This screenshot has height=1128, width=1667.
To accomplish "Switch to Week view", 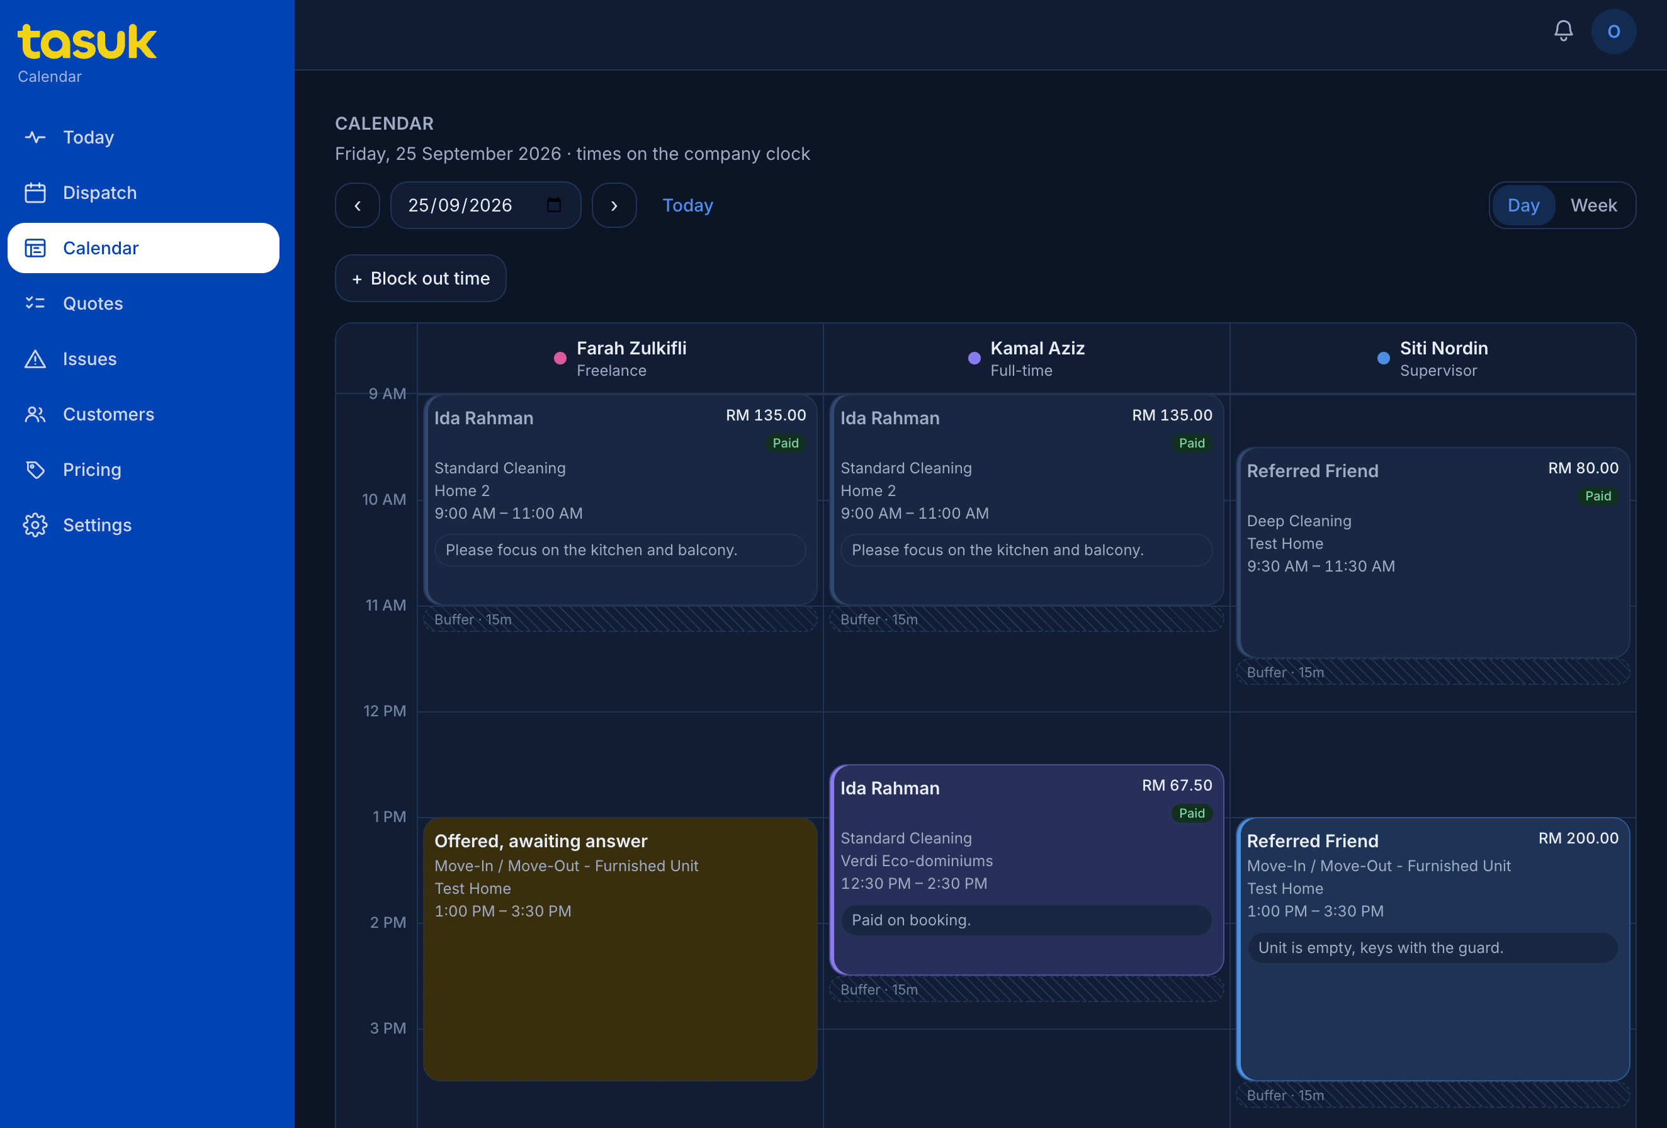I will pos(1593,205).
